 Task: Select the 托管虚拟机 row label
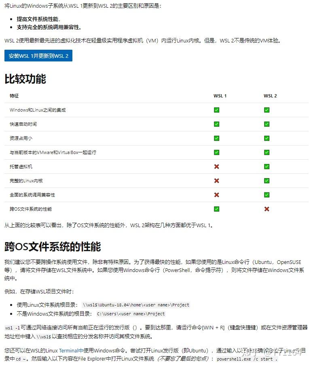21,167
